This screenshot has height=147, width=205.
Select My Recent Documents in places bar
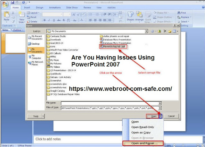point(35,38)
